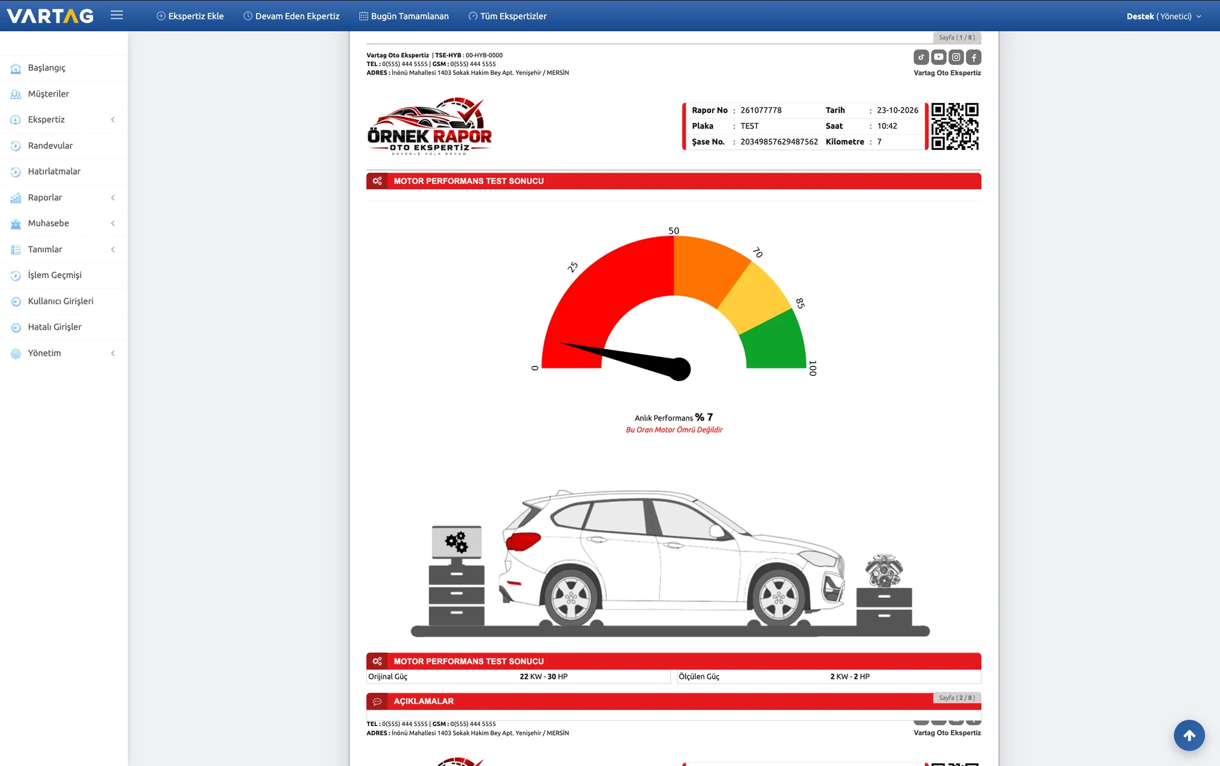Click the Raporlar chart icon
1220x766 pixels.
tap(16, 198)
